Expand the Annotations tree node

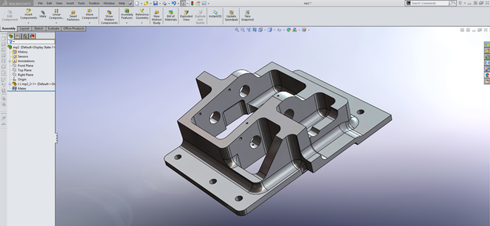click(x=10, y=61)
